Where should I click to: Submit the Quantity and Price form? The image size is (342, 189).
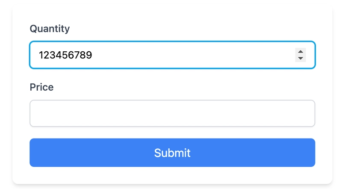click(172, 153)
